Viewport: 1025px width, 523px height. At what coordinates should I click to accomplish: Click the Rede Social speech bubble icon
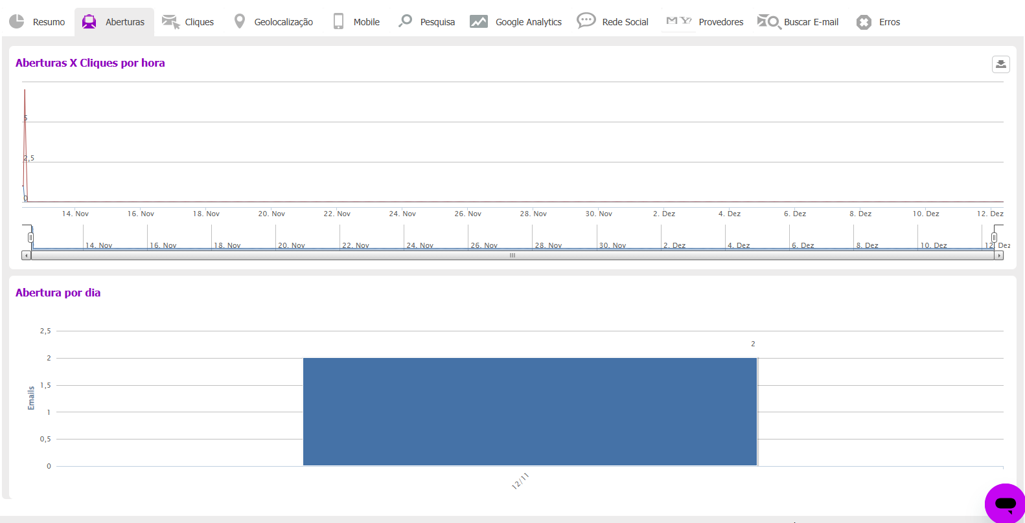tap(586, 21)
